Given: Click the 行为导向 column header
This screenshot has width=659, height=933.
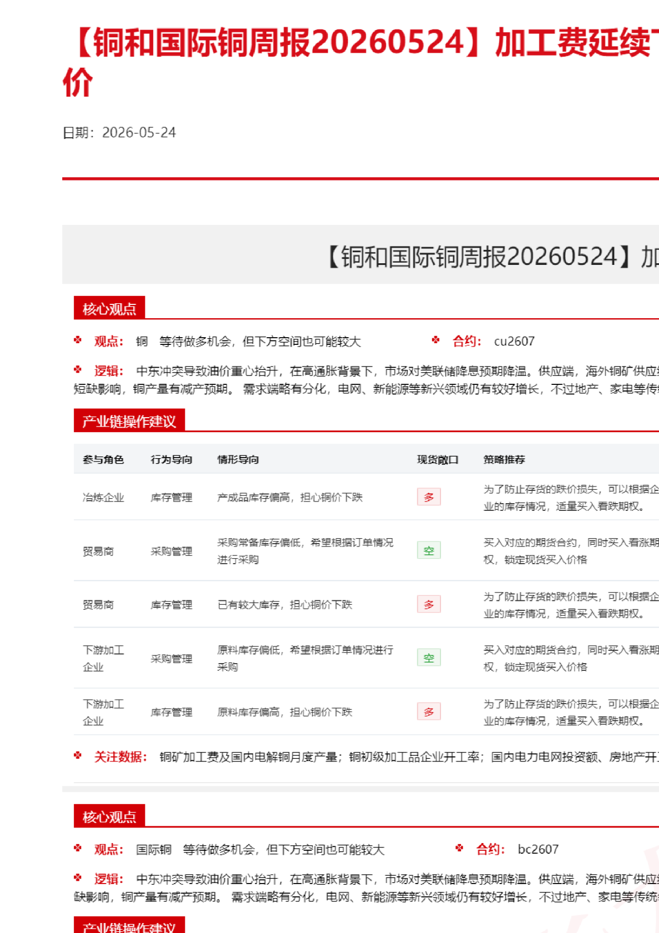Looking at the screenshot, I should (x=171, y=459).
